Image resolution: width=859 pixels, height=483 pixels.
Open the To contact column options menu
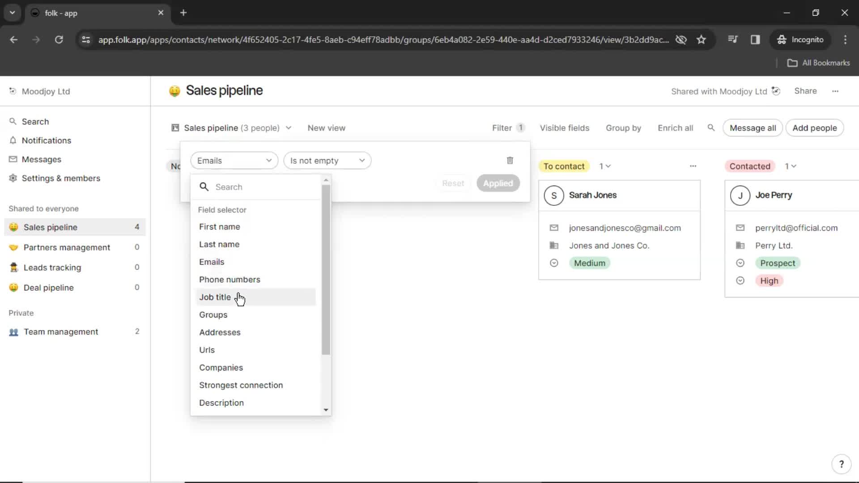693,166
